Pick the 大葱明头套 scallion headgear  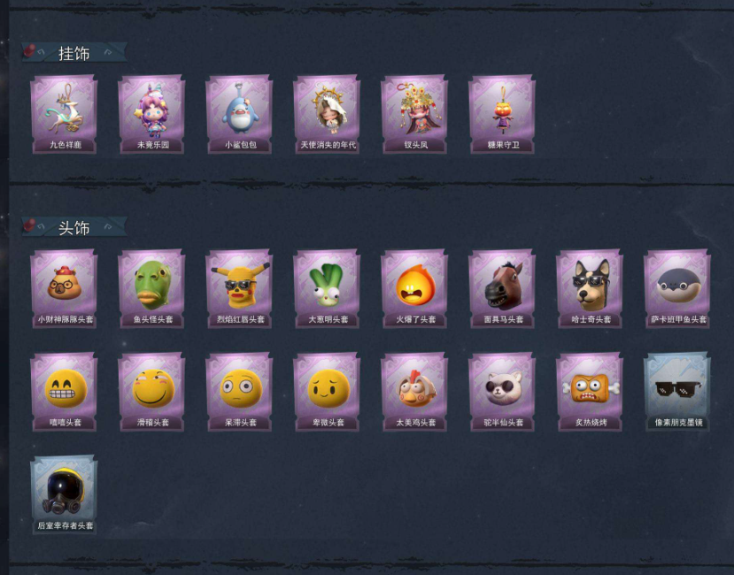tap(327, 288)
